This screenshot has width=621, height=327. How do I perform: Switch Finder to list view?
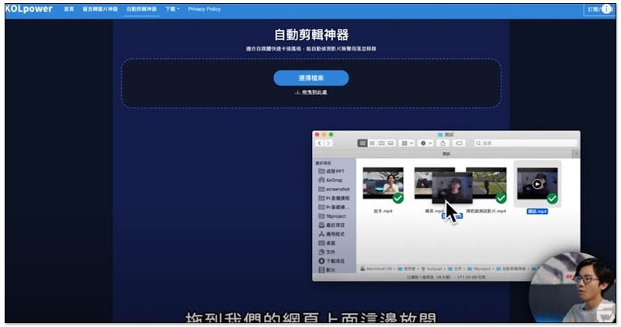pos(372,143)
